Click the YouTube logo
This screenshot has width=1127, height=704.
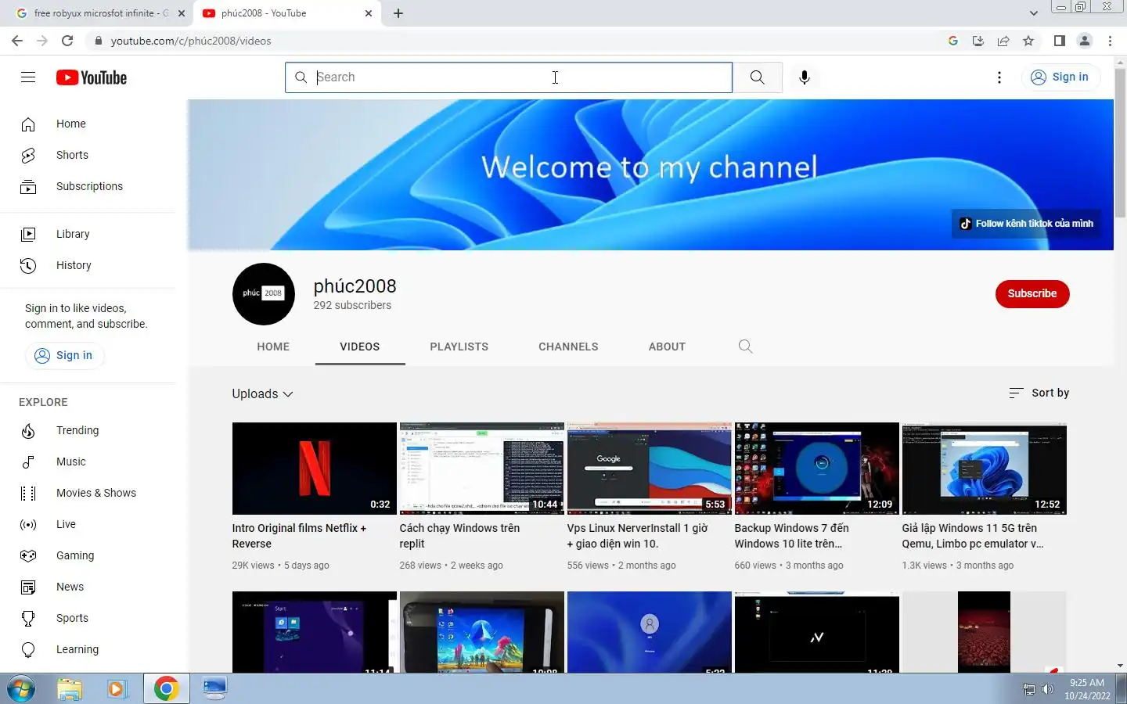(92, 77)
